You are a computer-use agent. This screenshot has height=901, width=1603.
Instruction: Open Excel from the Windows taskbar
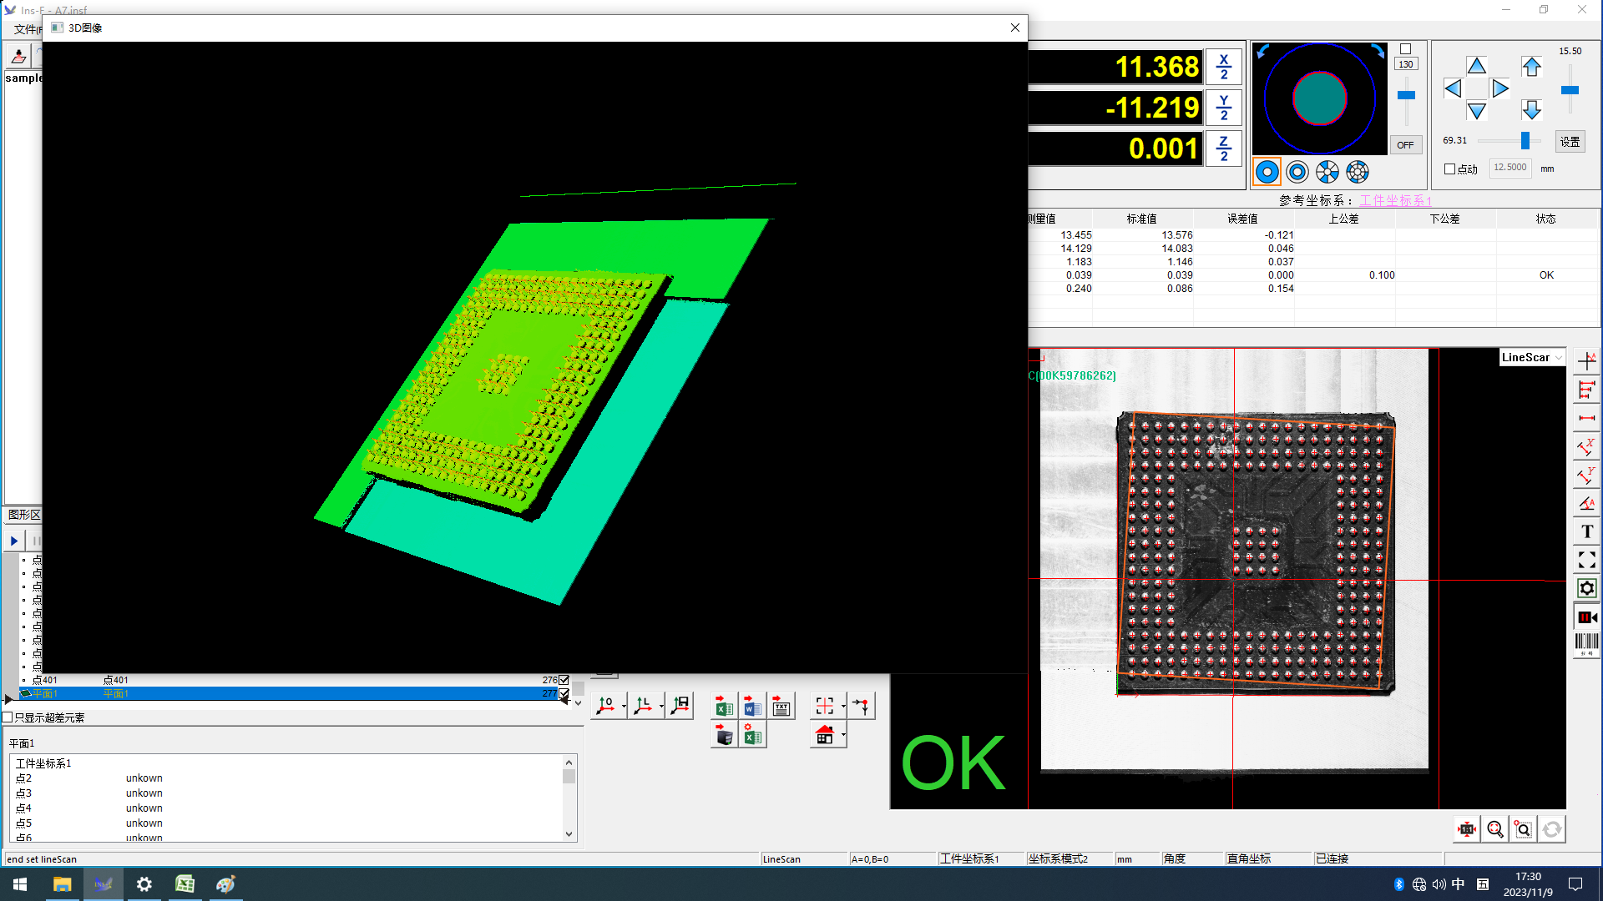185,884
